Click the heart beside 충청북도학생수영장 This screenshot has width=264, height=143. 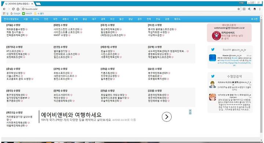click(170, 54)
